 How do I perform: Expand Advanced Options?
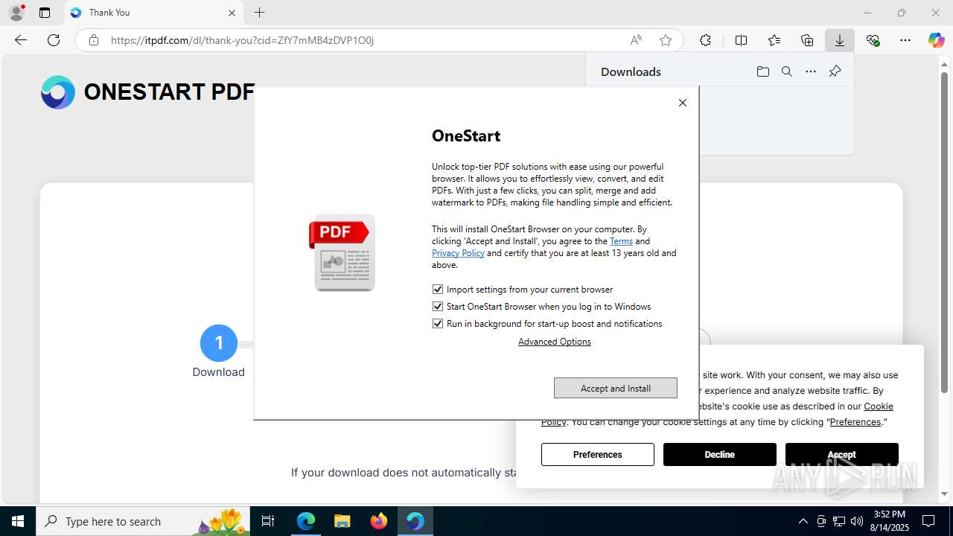(555, 342)
